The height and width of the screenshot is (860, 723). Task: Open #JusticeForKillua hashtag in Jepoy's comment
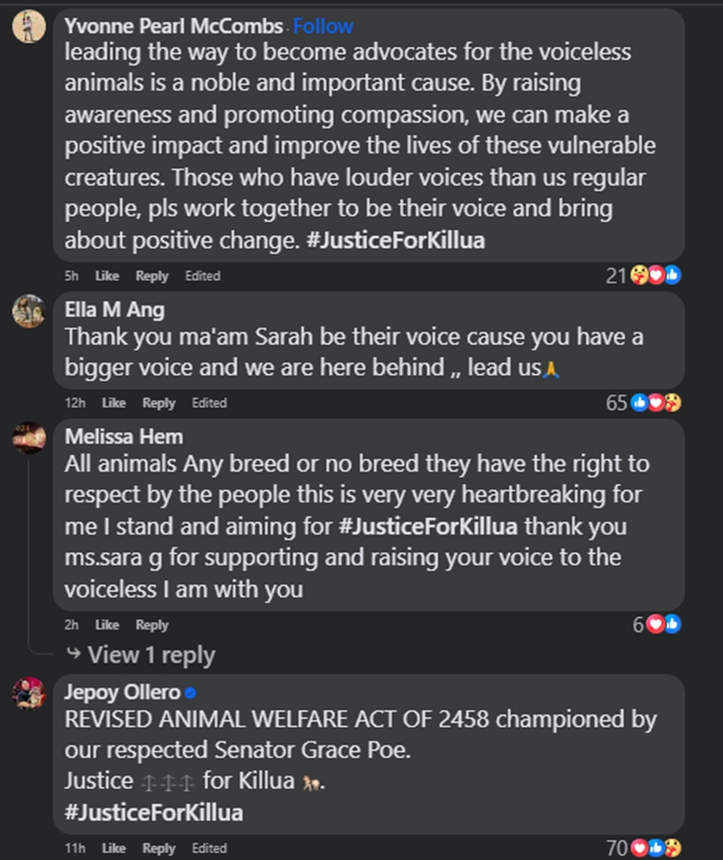(x=154, y=812)
